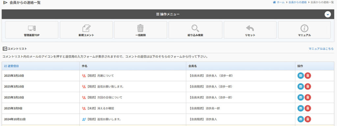Follow the マニュアルはこちら link
The image size is (337, 126).
pos(321,49)
